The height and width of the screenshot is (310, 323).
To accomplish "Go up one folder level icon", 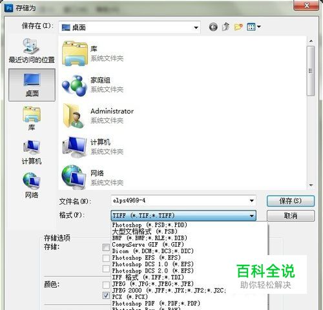I will (x=225, y=27).
